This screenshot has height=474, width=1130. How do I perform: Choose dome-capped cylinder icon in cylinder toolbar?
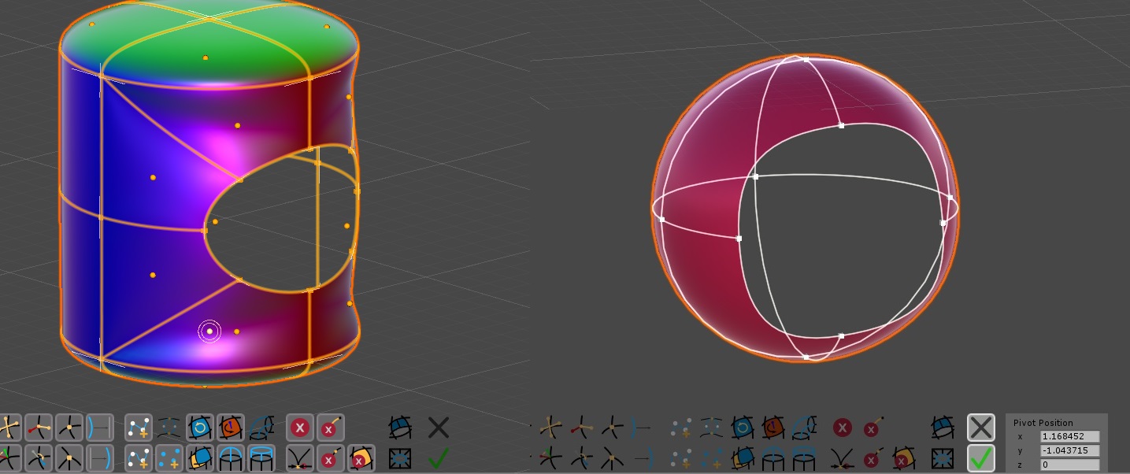pos(230,457)
